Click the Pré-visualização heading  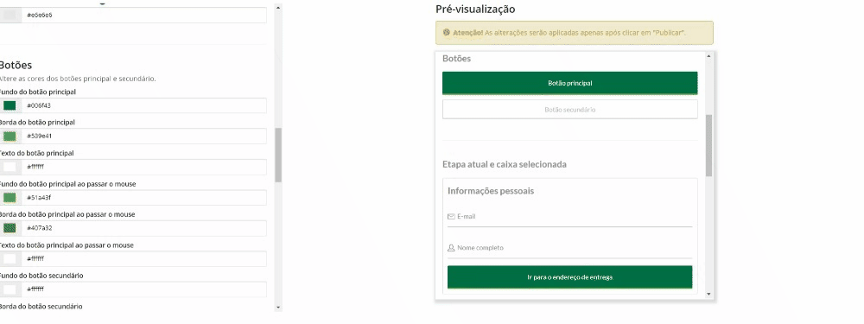tap(475, 10)
